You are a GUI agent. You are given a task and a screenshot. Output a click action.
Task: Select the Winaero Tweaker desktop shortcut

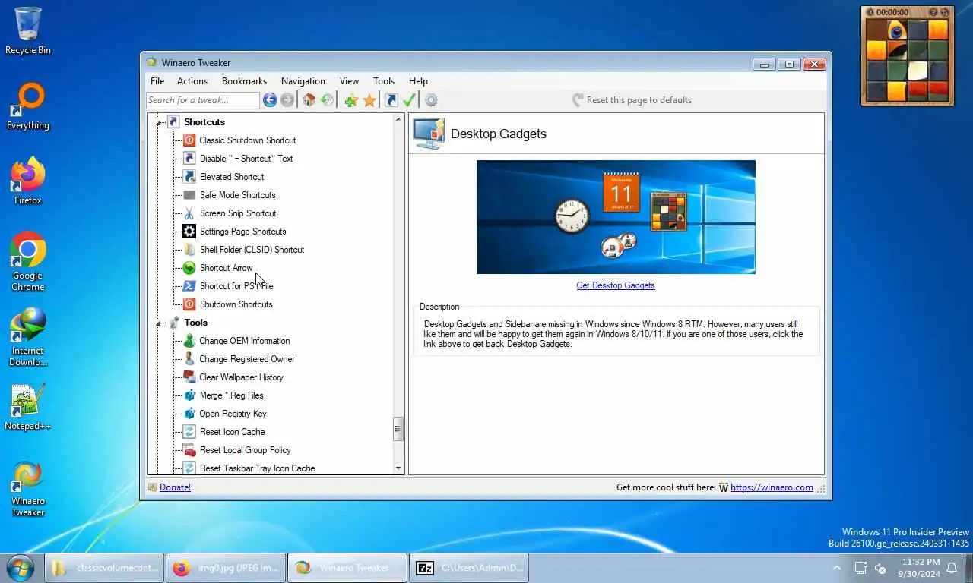(x=28, y=488)
